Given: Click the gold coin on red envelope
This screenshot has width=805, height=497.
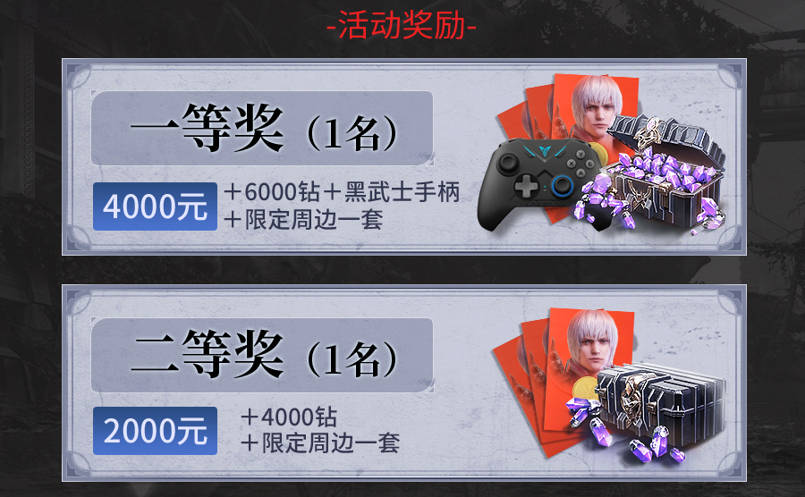Looking at the screenshot, I should (x=585, y=387).
